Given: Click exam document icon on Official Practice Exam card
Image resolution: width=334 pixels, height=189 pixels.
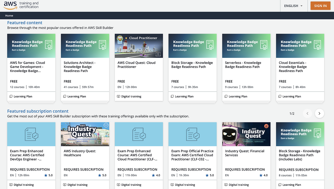Looking at the screenshot, I should tap(193, 134).
